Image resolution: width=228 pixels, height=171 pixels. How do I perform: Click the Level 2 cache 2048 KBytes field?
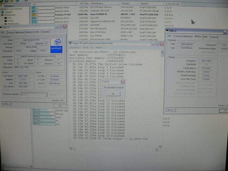[55, 83]
